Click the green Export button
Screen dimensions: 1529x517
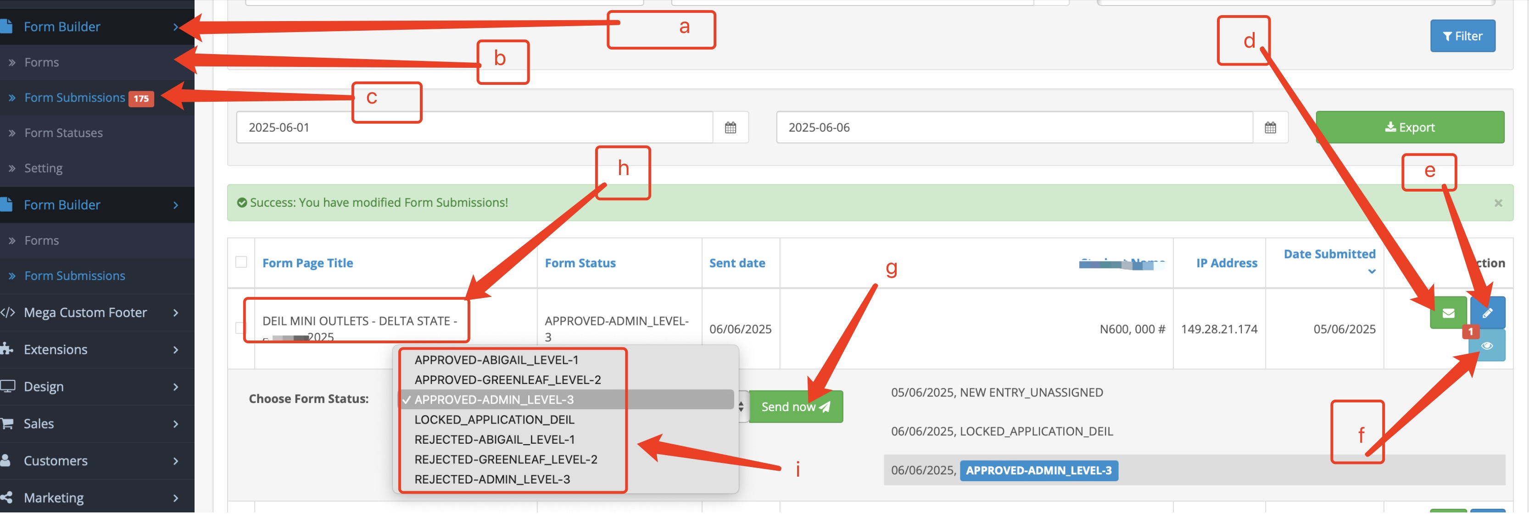pos(1409,127)
